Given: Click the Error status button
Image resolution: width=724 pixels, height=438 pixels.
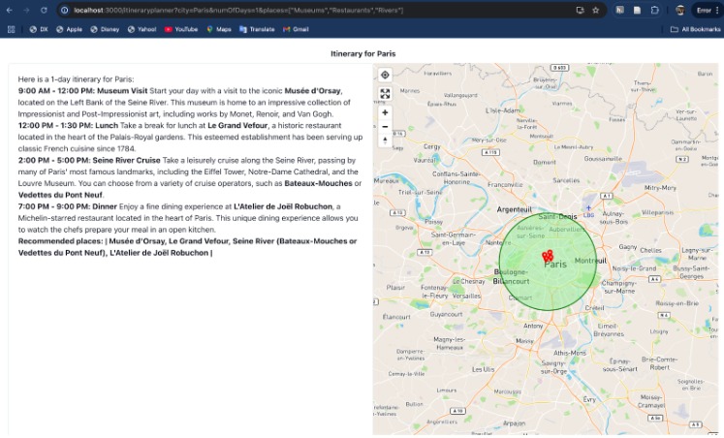Looking at the screenshot, I should (x=704, y=10).
